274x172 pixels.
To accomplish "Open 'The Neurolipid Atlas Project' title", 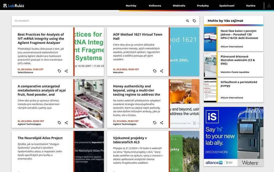I will (x=40, y=138).
